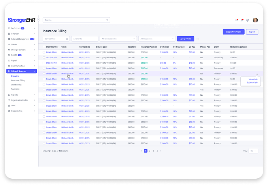Toggle the select-all checkbox in table header

[x=44, y=47]
